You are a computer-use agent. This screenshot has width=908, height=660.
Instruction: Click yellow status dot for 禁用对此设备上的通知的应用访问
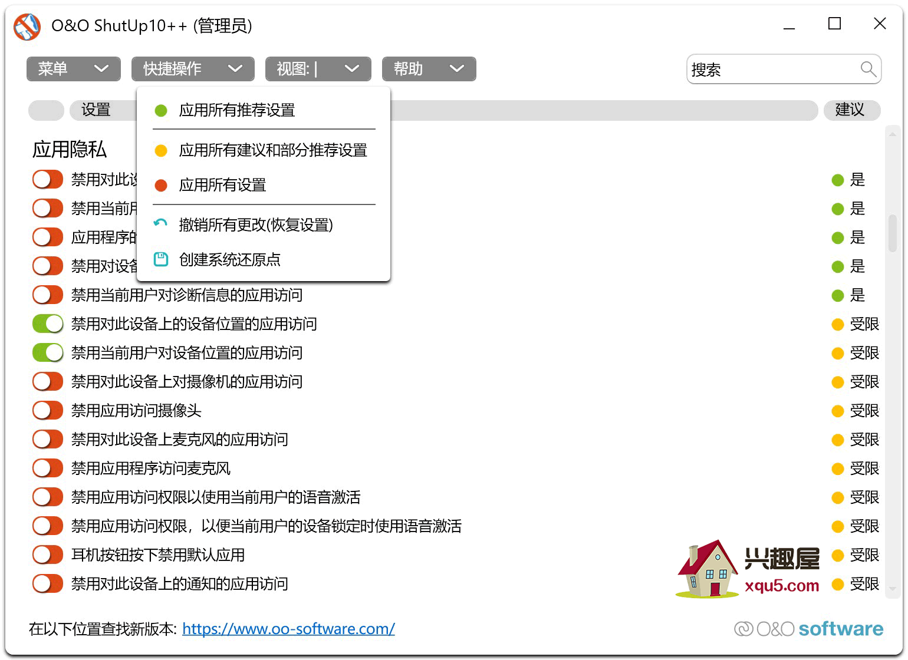[x=837, y=584]
